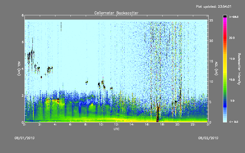Click the '12:' hour tick on x-axis
Image resolution: width=245 pixels, height=153 pixels.
(116, 125)
